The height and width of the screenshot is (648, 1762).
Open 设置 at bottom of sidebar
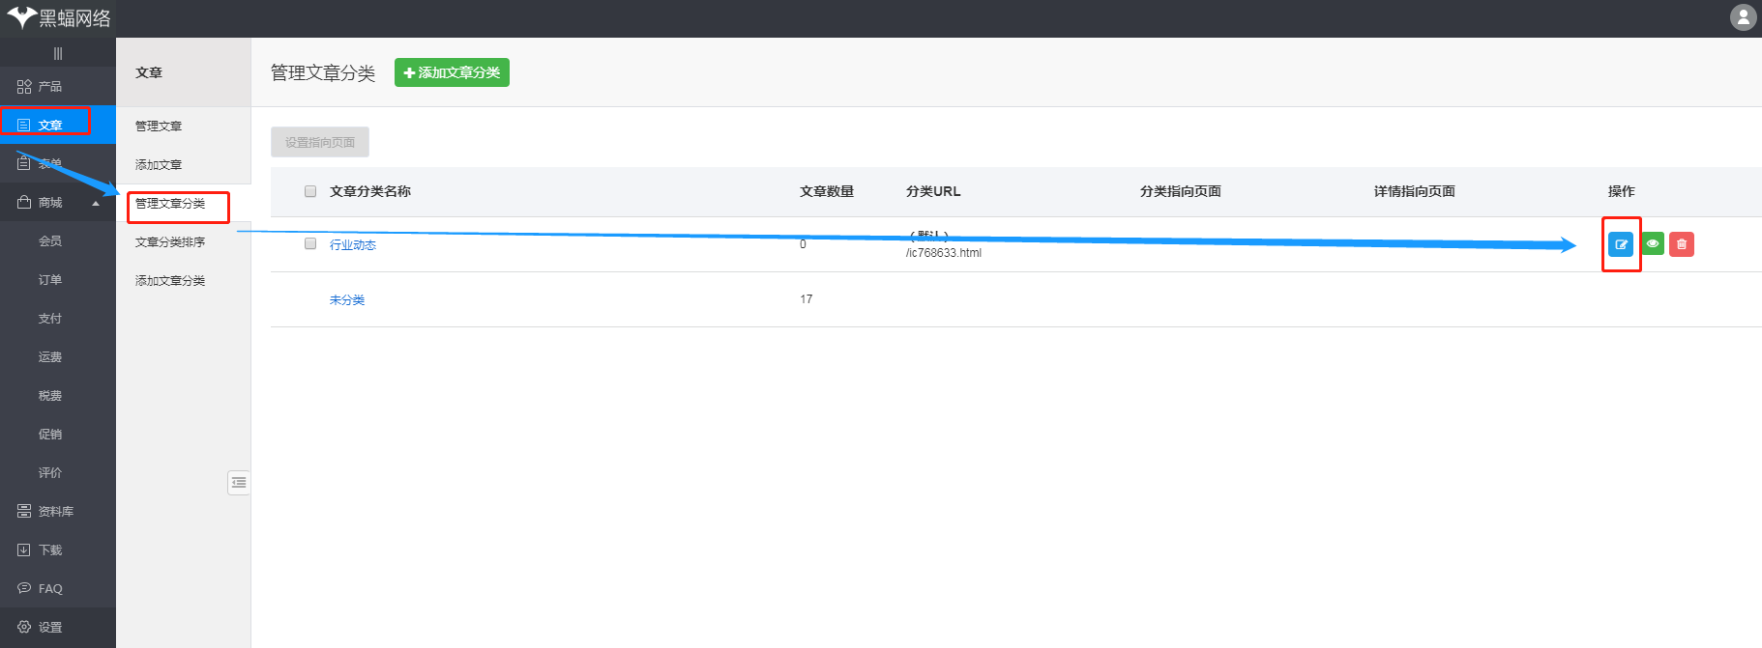click(x=49, y=628)
